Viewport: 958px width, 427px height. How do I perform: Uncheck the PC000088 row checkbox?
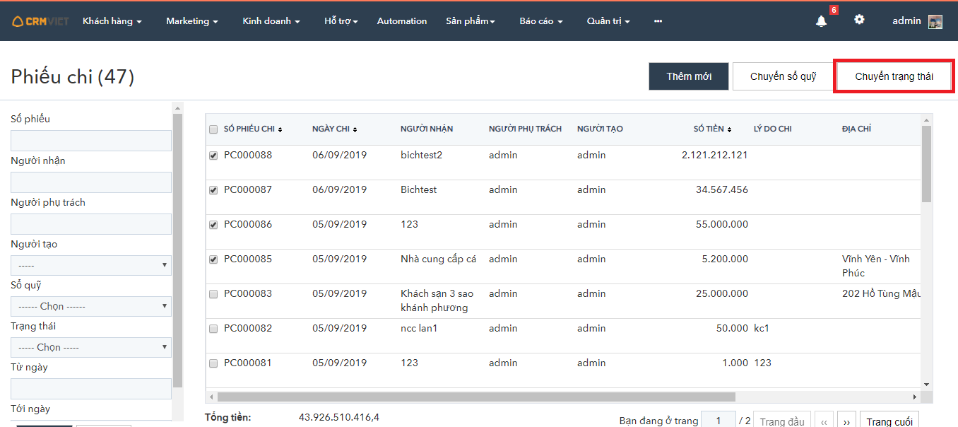tap(213, 156)
